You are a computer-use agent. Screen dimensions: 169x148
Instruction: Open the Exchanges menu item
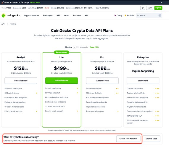coord(48,15)
